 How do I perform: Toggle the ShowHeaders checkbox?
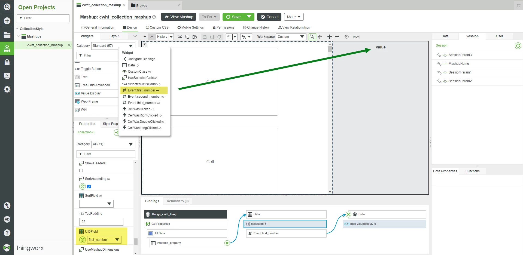[81, 171]
